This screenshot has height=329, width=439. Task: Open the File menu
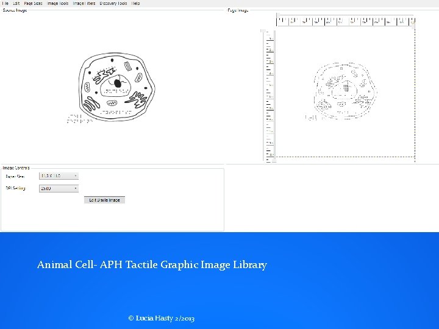pyautogui.click(x=5, y=4)
